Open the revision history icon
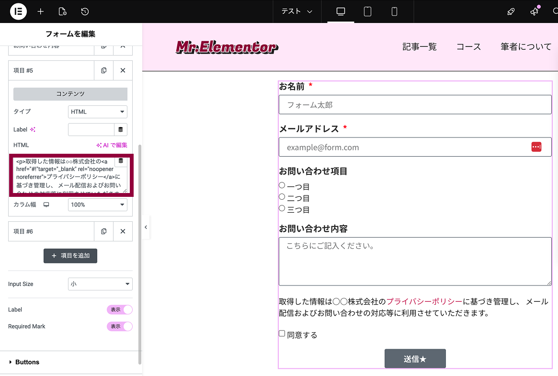This screenshot has height=376, width=558. 85,11
